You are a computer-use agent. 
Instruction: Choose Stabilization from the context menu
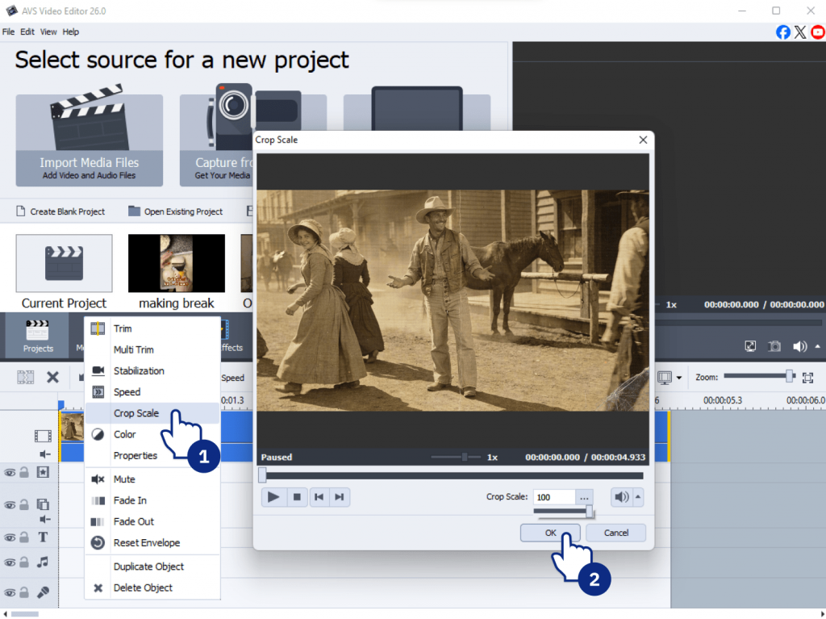pos(139,371)
